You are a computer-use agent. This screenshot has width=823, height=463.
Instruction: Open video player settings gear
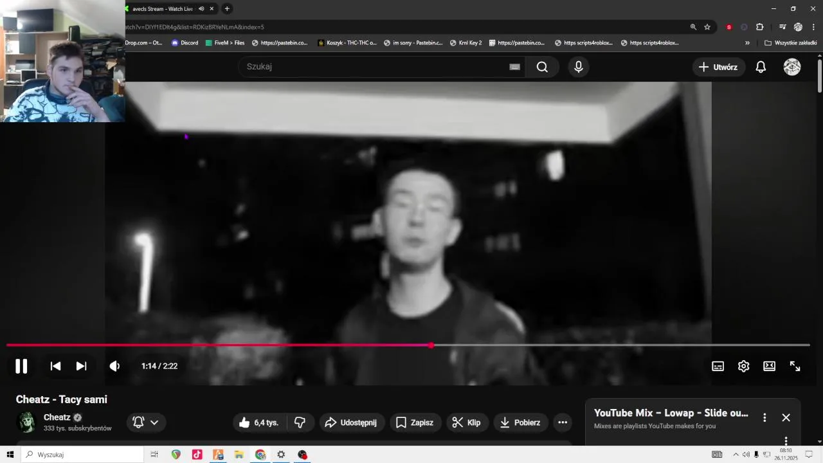[x=743, y=366]
